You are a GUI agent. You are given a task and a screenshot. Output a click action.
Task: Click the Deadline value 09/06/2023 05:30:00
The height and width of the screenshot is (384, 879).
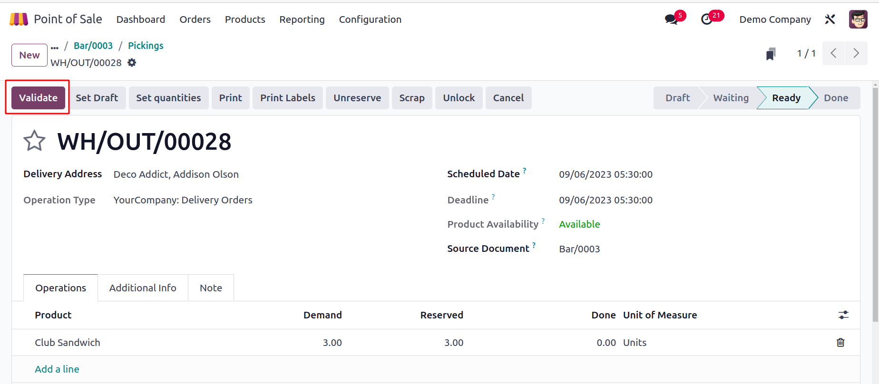(606, 200)
